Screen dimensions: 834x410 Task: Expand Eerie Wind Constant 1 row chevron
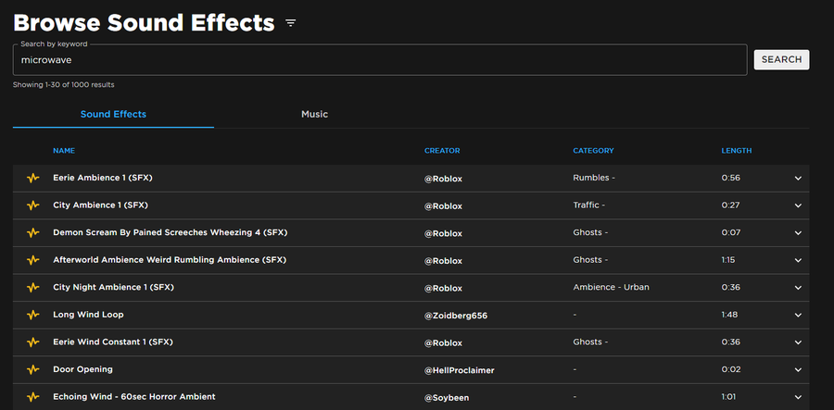798,342
